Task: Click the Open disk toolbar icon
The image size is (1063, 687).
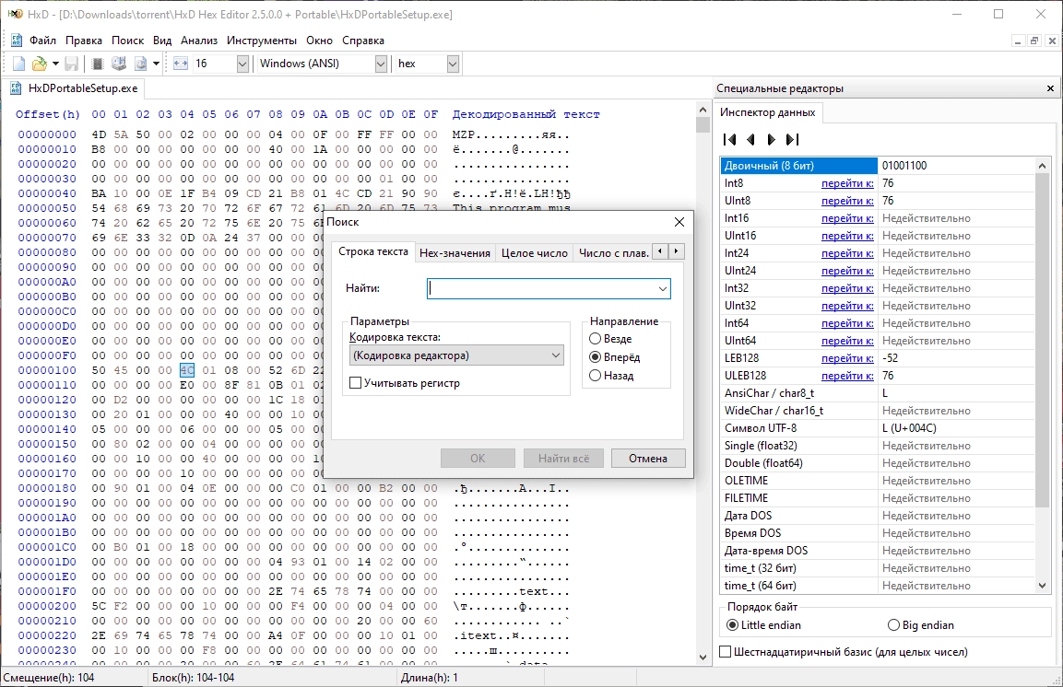Action: [119, 64]
